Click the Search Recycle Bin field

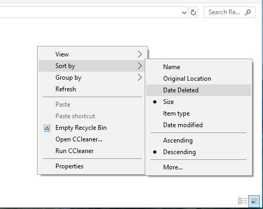(x=230, y=12)
